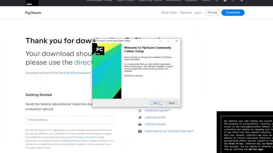Image resolution: width=273 pixels, height=153 pixels.
Task: Open Subscribe to our YouTube Channel link
Action: click(x=169, y=131)
